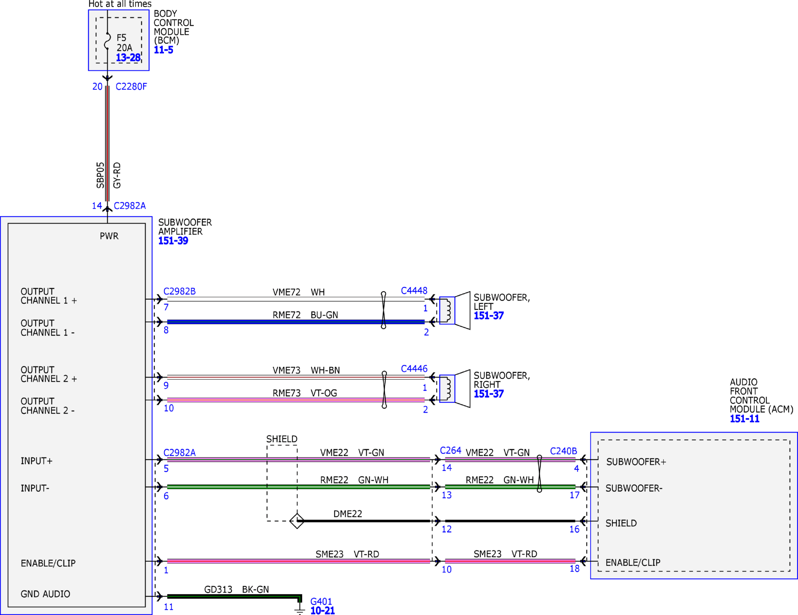Image resolution: width=798 pixels, height=615 pixels.
Task: Select the DME22 shield wire label
Action: (x=348, y=514)
